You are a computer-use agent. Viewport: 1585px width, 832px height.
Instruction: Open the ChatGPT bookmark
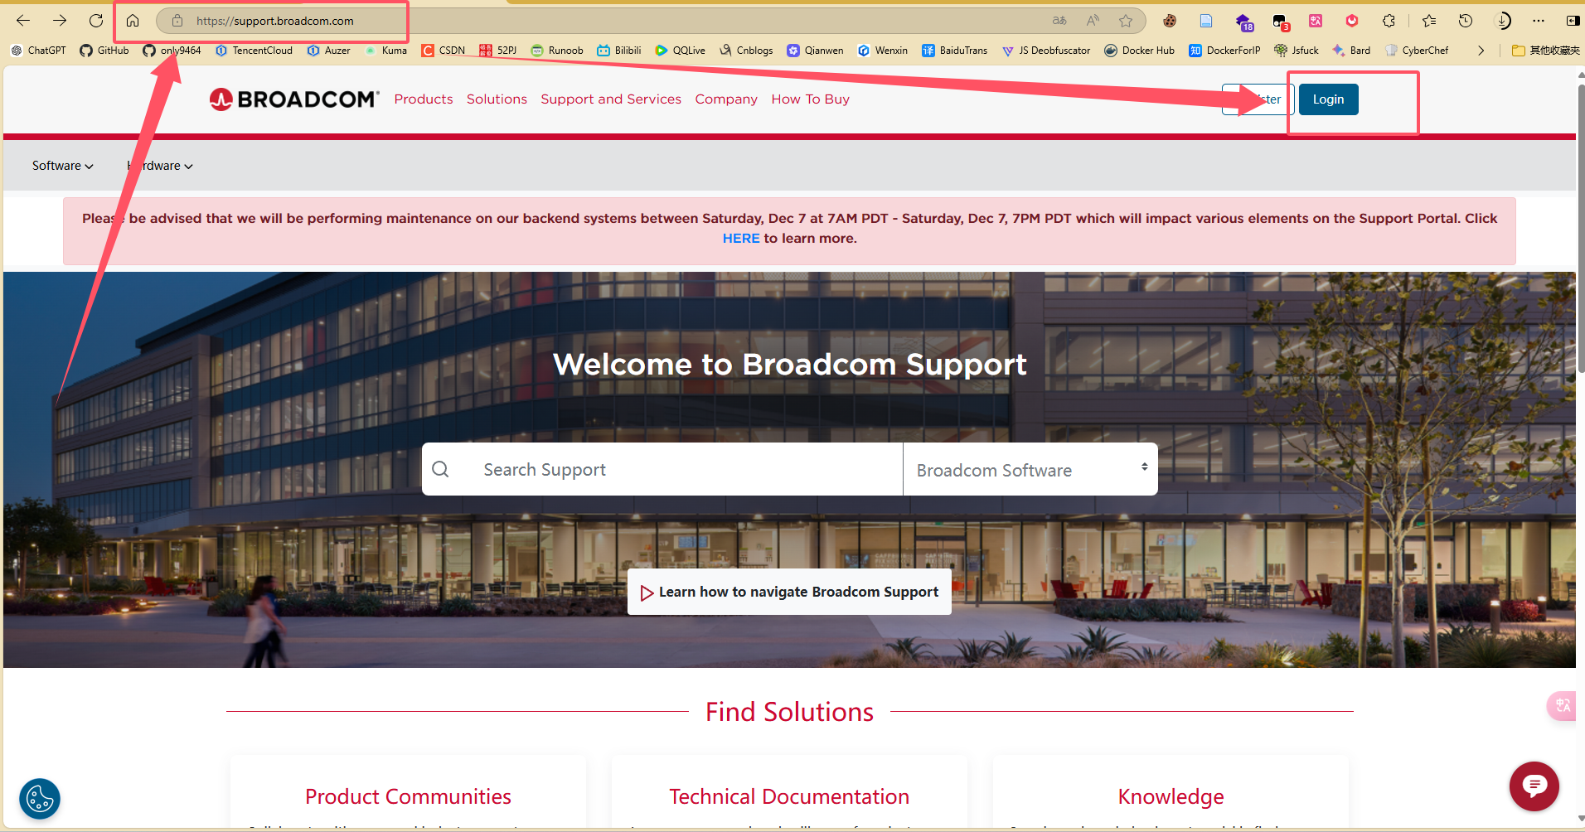pos(38,51)
